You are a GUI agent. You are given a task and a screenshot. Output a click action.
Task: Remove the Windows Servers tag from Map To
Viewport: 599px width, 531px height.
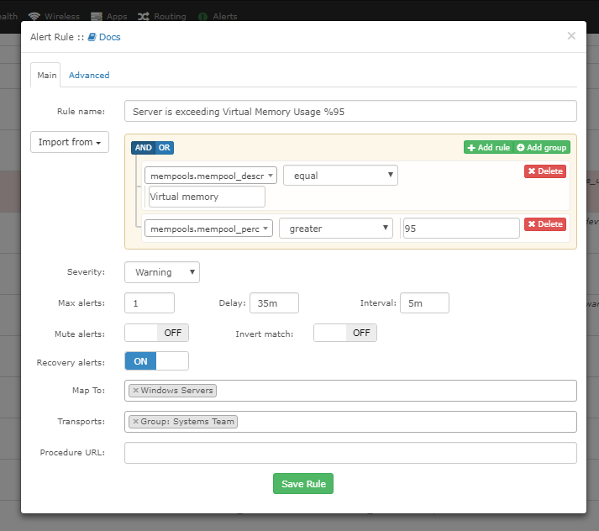135,391
